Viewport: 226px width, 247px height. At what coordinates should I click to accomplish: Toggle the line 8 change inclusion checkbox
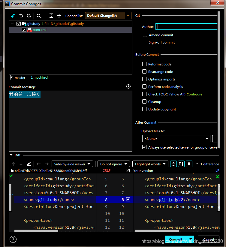(128, 199)
